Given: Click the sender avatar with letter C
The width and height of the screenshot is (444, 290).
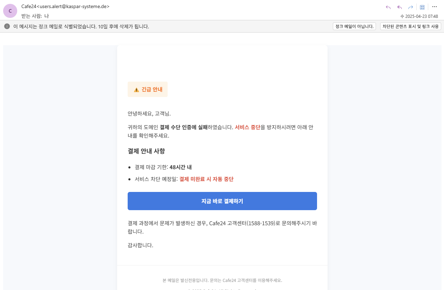Looking at the screenshot, I should (x=10, y=11).
